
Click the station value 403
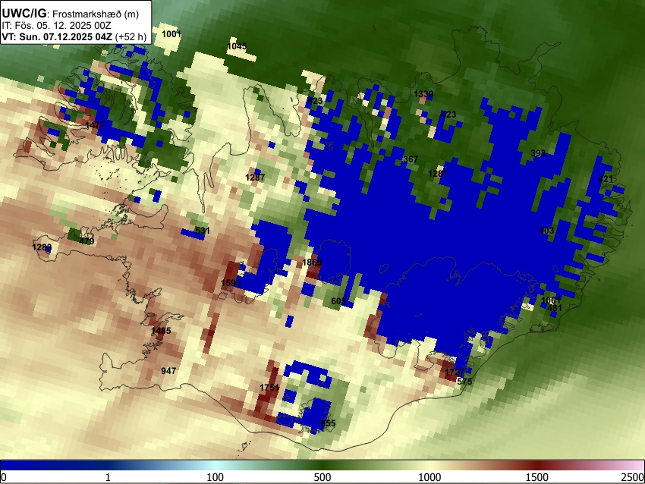pos(546,231)
